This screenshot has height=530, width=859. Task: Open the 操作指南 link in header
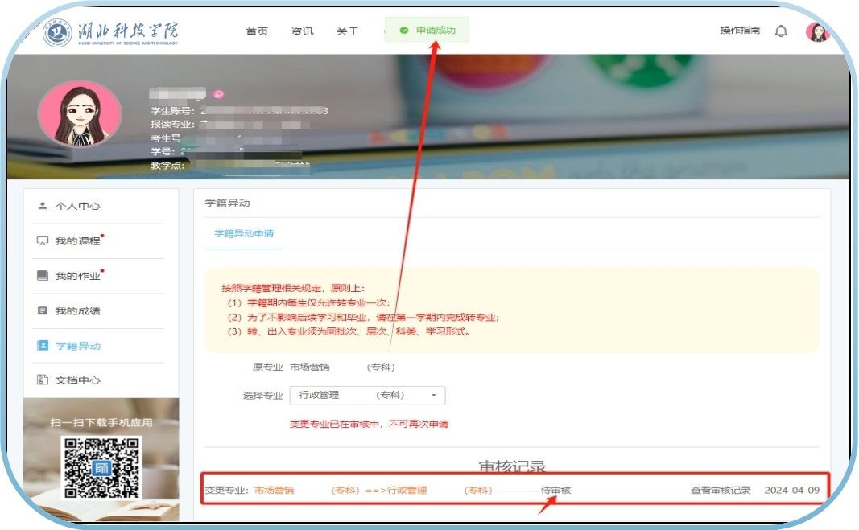(740, 31)
